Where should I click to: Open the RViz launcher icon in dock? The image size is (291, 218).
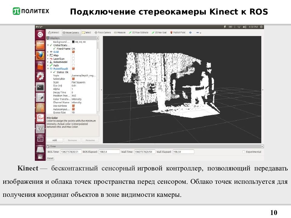click(x=40, y=128)
